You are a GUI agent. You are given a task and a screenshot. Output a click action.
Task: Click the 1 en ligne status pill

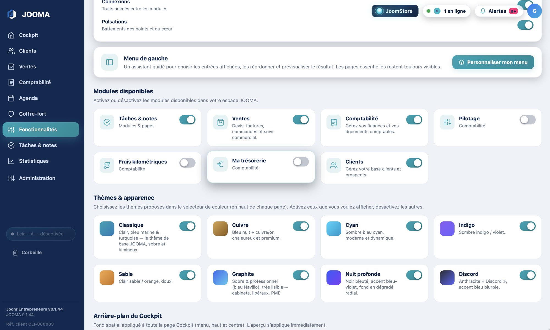pyautogui.click(x=446, y=11)
